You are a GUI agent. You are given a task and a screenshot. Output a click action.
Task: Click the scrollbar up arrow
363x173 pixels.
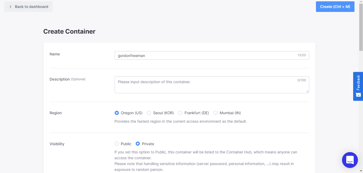[x=361, y=2]
